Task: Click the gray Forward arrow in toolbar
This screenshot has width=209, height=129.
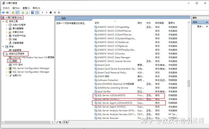Action: pyautogui.click(x=7, y=13)
